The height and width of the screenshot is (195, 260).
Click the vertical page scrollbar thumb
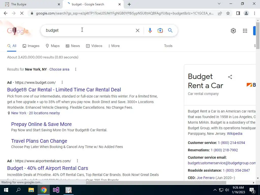tap(258, 36)
